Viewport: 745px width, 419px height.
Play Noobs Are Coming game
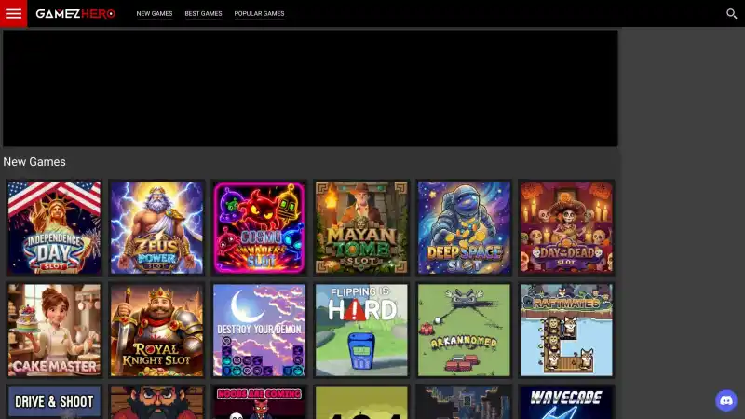pyautogui.click(x=259, y=403)
